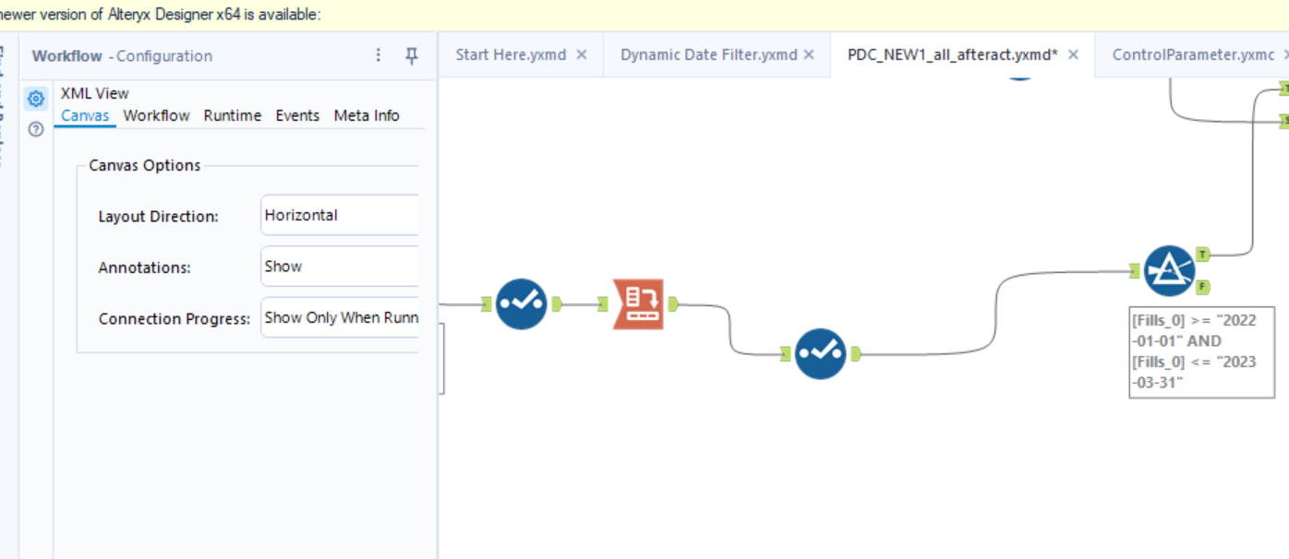Open help via the question mark icon

(x=35, y=129)
